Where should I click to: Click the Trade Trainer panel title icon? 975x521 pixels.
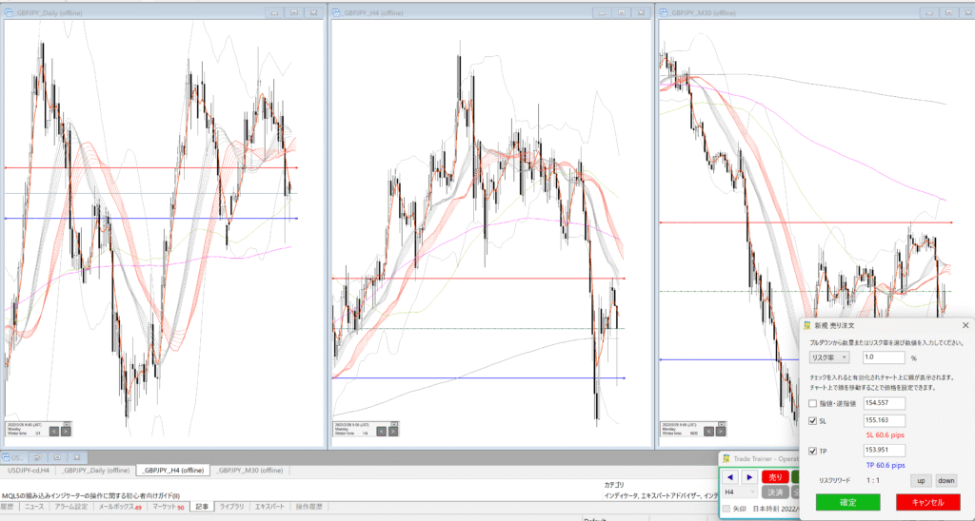pos(726,459)
